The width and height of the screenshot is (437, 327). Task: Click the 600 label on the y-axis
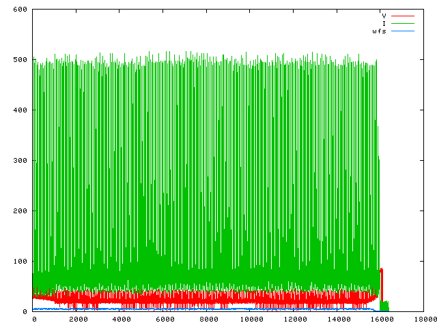[x=19, y=10]
